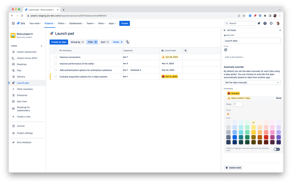The width and height of the screenshot is (292, 184).
Task: Click the Days number input field
Action: coord(238,104)
